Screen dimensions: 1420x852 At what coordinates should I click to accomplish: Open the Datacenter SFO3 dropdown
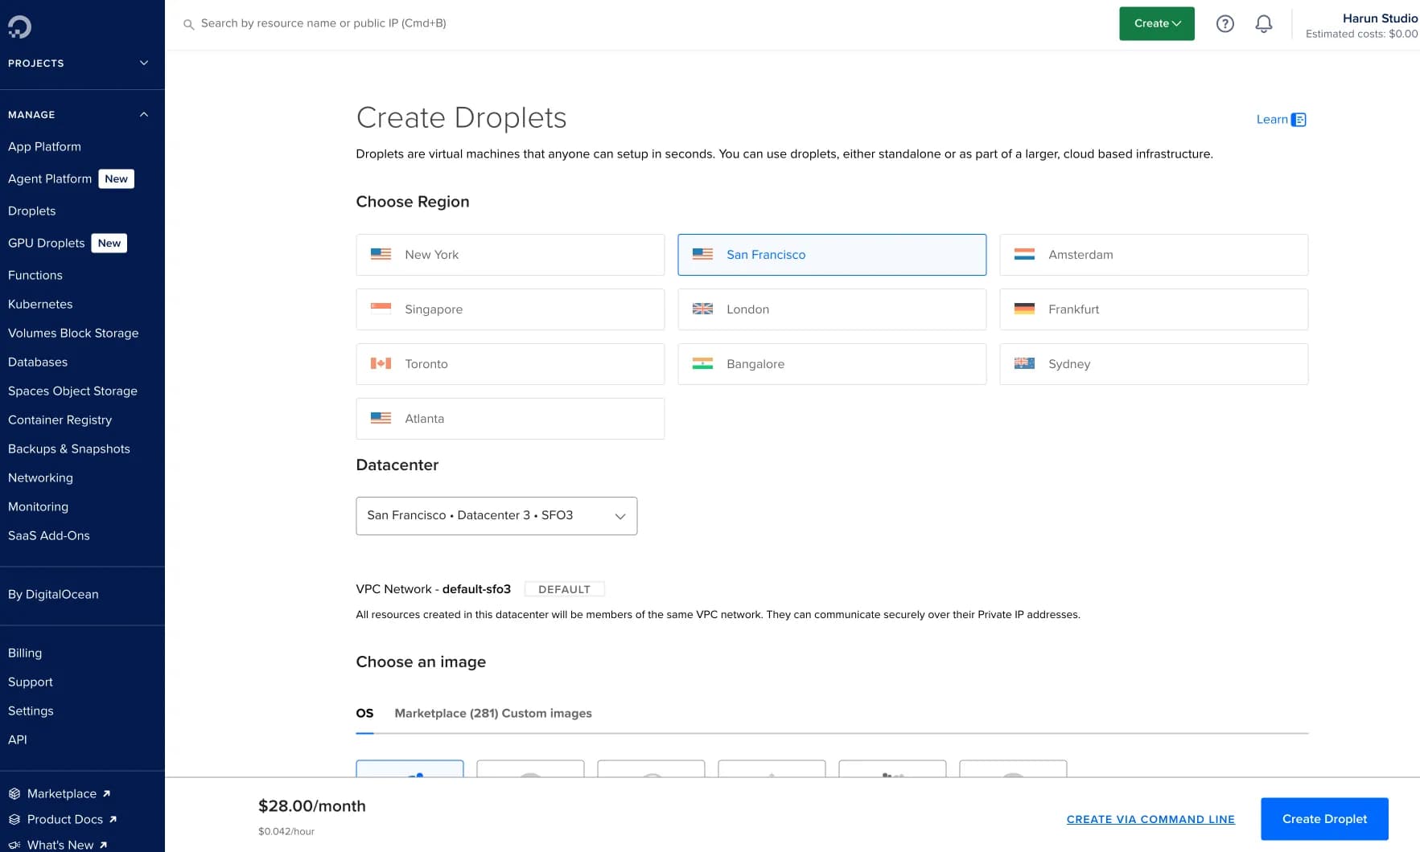pyautogui.click(x=496, y=516)
